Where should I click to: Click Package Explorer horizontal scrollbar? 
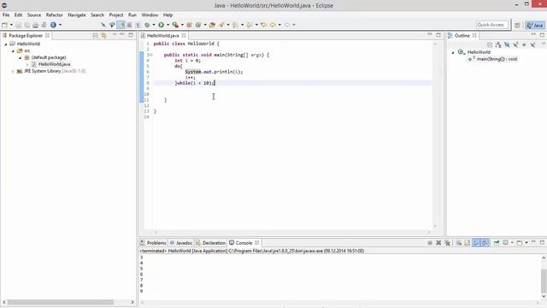tap(61, 302)
